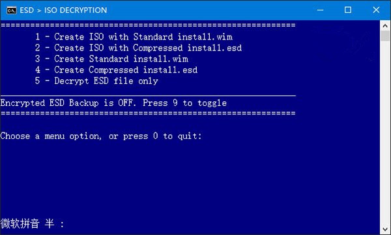The height and width of the screenshot is (235, 391).
Task: Click the empty vertical scrollbar track
Action: coord(385,133)
